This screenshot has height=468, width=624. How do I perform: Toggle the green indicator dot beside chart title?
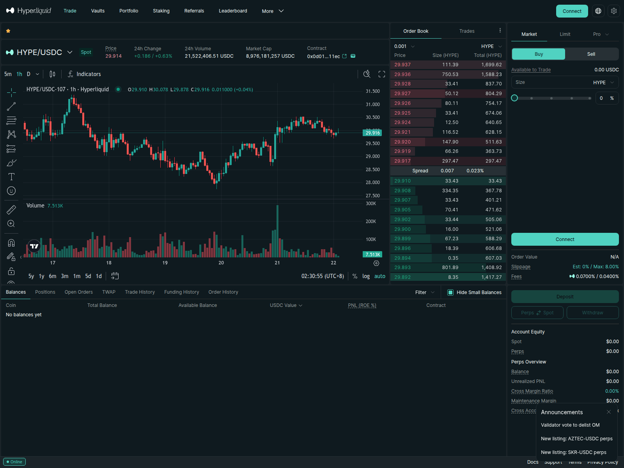[x=118, y=89]
